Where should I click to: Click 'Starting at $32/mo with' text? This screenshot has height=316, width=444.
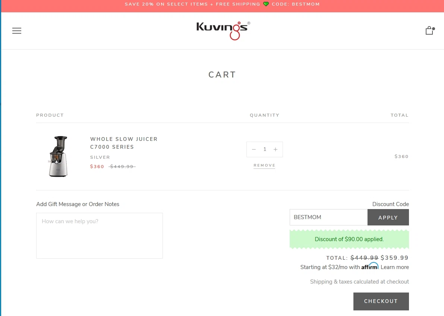pyautogui.click(x=330, y=267)
